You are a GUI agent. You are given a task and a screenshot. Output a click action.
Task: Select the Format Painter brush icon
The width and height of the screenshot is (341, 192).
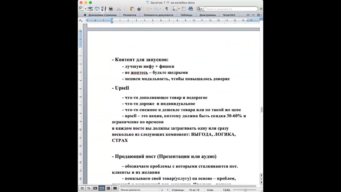(139, 9)
